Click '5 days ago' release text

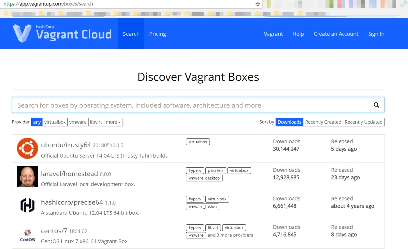(x=344, y=149)
